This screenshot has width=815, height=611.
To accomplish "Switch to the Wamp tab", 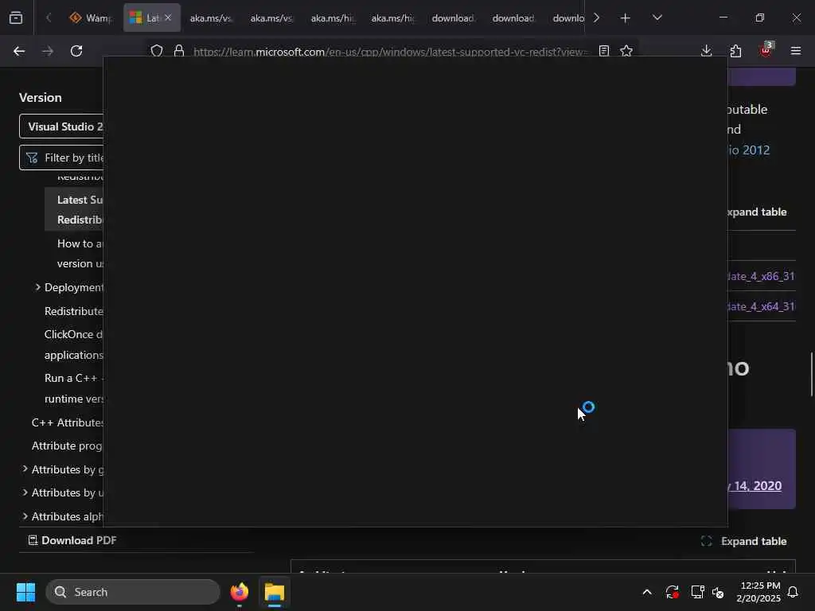I will pyautogui.click(x=92, y=18).
